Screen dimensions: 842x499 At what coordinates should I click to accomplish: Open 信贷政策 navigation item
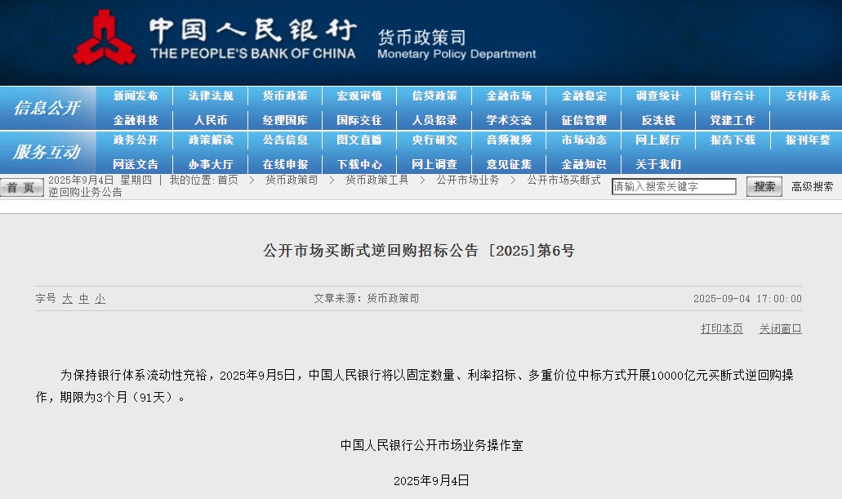tap(434, 96)
